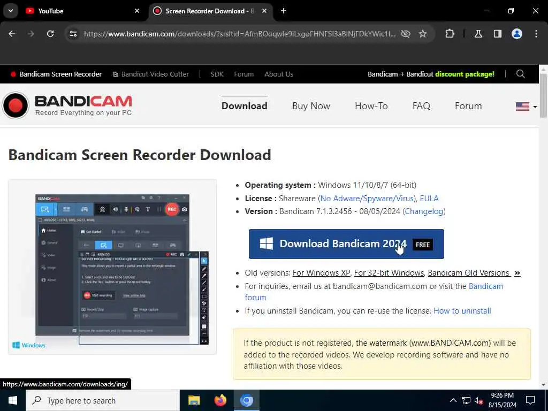
Task: Open File Explorer from the taskbar
Action: coord(194,400)
